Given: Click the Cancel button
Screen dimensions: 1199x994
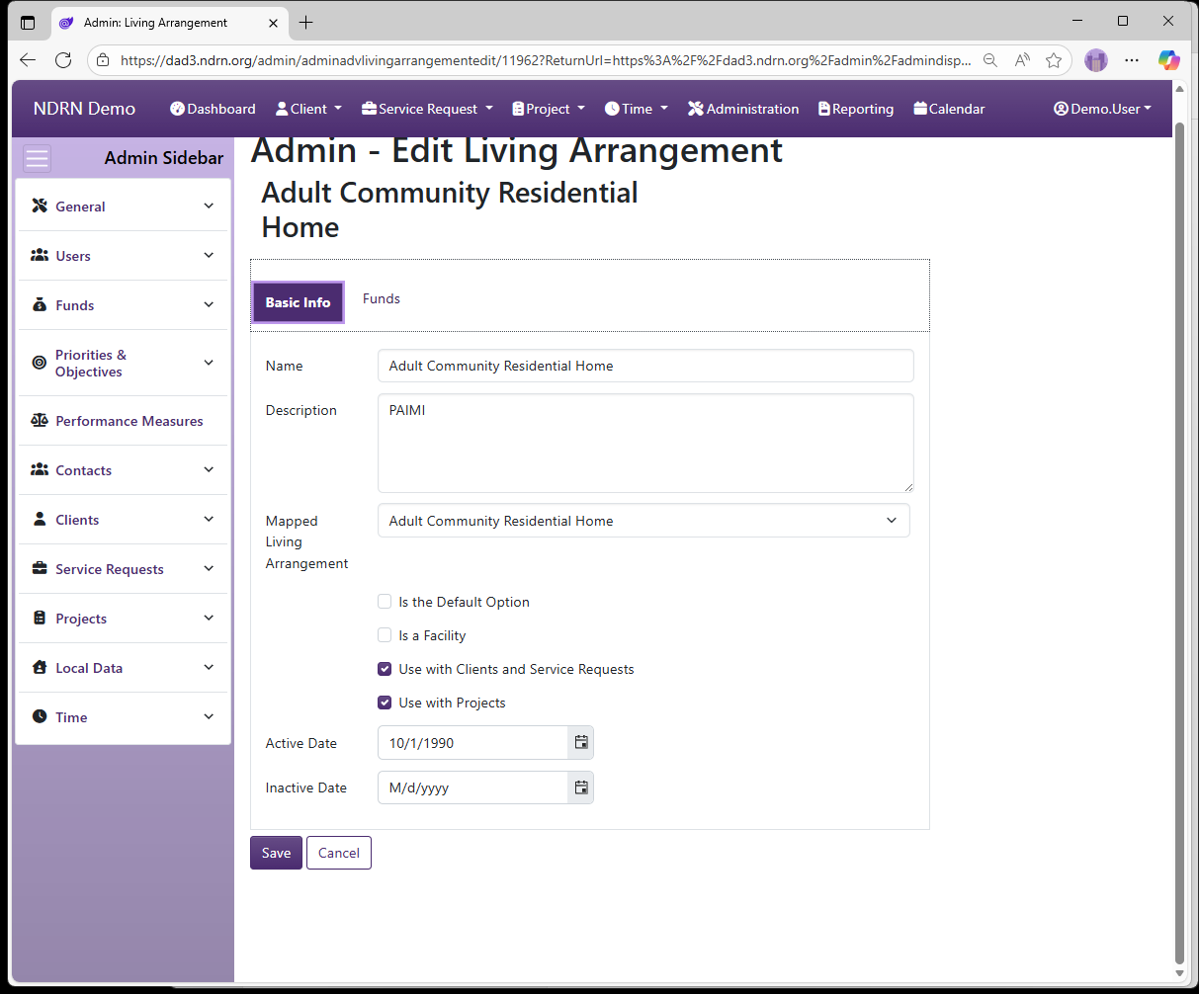Looking at the screenshot, I should pos(339,853).
